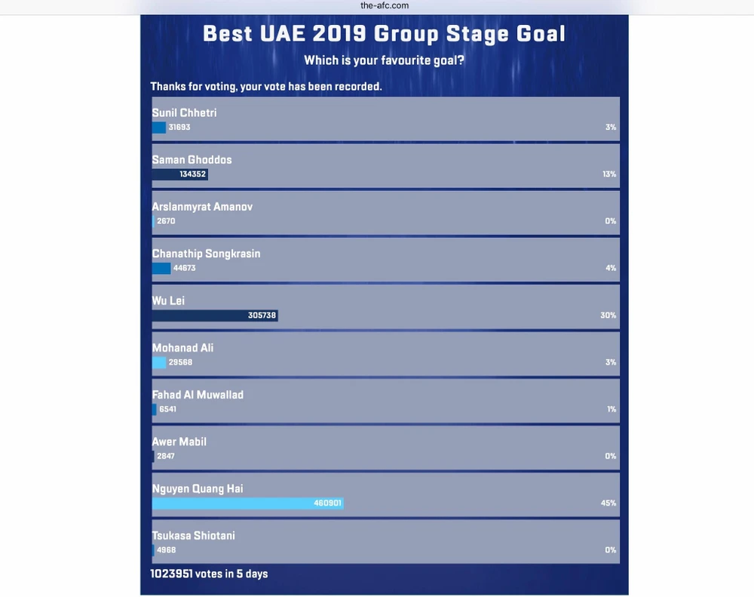
Task: Click the Best UAE 2019 Group Stage Goal heading
Action: point(384,34)
